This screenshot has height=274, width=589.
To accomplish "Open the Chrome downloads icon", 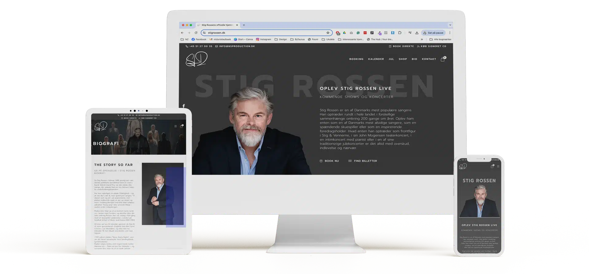I will tap(417, 33).
